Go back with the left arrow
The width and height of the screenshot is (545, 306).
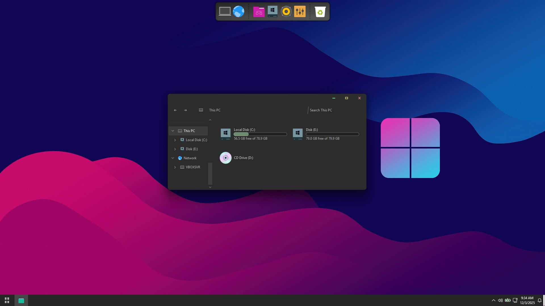[175, 110]
